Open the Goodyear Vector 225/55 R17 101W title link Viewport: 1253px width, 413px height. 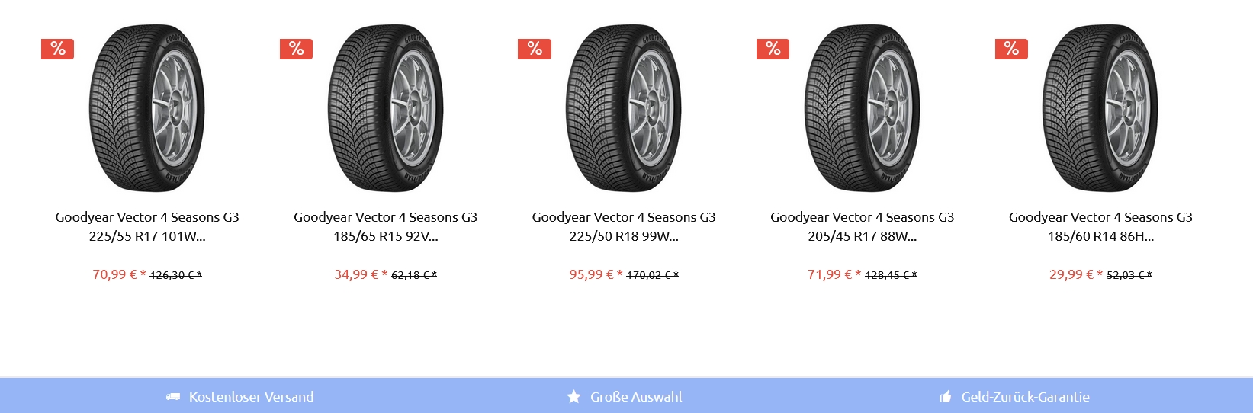(147, 226)
